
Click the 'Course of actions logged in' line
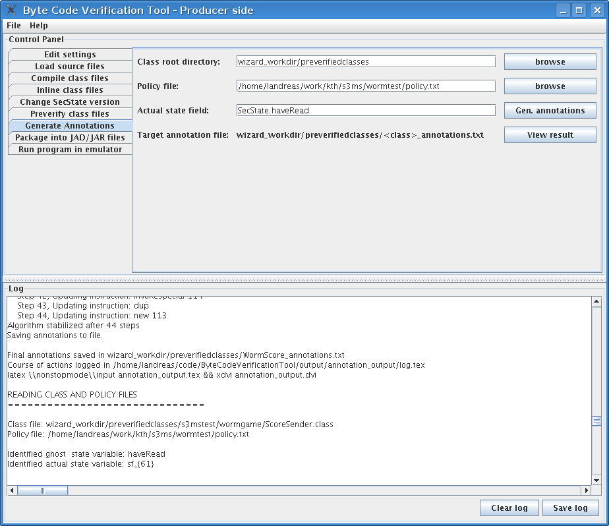[216, 365]
